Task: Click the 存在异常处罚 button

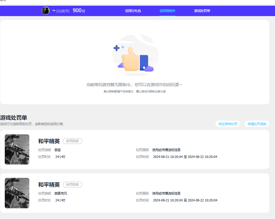Action: pos(228,124)
